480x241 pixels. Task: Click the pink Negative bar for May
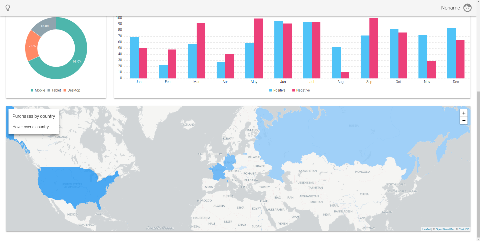tap(258, 48)
